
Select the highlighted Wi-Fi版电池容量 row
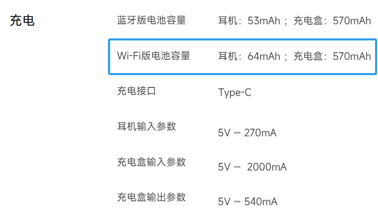[243, 57]
